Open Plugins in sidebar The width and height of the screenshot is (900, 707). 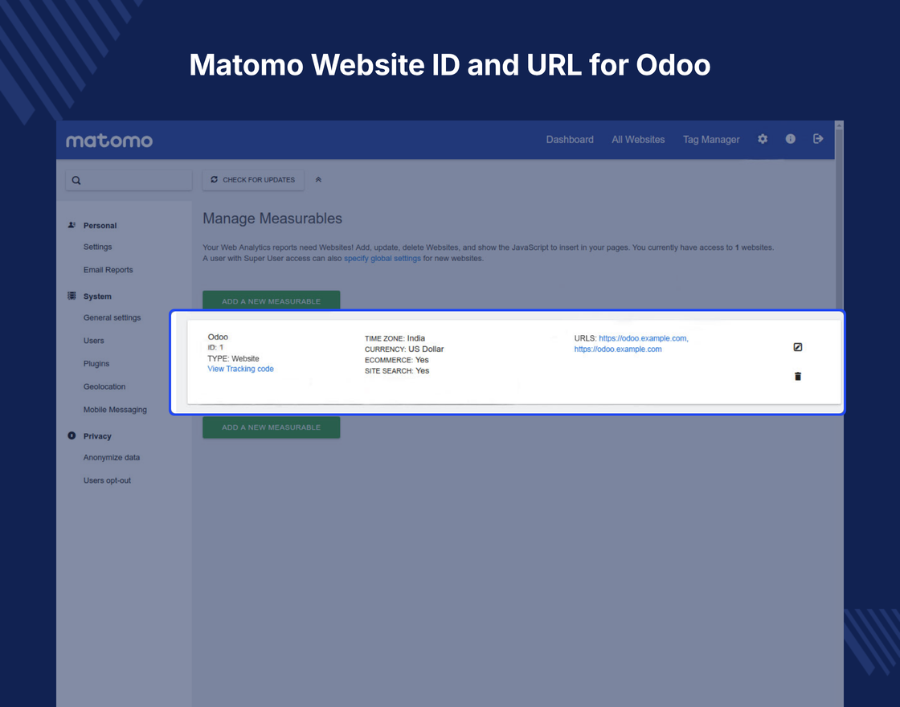coord(96,363)
